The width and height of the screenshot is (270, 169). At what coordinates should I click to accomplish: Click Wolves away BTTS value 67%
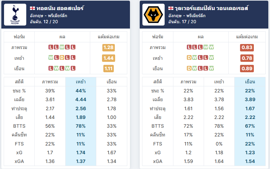[x=250, y=126]
